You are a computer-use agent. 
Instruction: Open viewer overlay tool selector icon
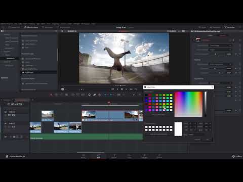[63, 89]
